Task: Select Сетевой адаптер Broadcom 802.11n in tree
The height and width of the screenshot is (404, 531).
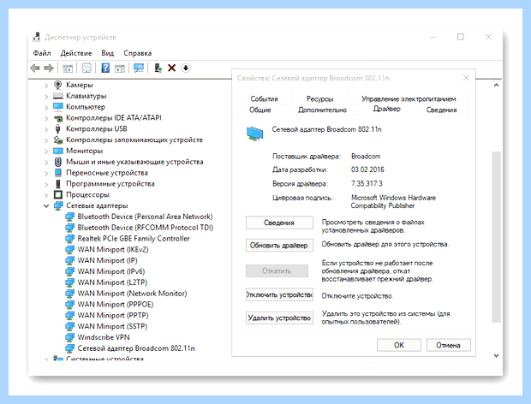Action: tap(136, 348)
